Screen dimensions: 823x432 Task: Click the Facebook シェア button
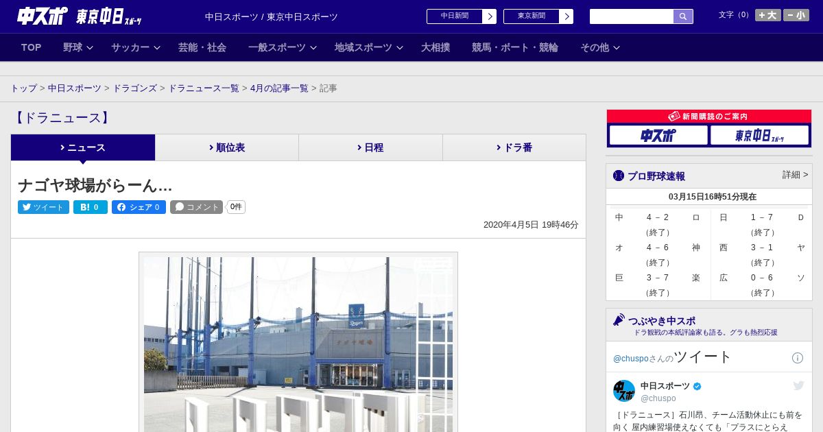point(139,207)
